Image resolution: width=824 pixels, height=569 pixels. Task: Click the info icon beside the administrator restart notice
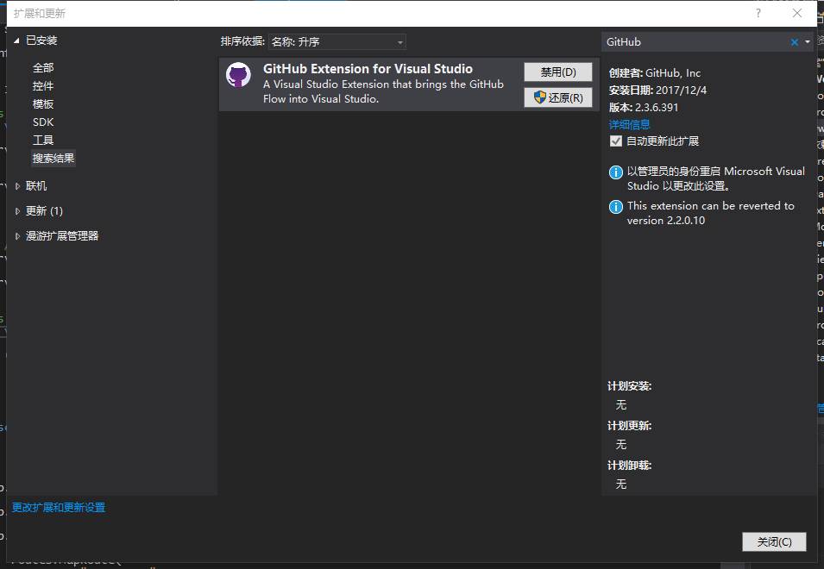(x=615, y=172)
